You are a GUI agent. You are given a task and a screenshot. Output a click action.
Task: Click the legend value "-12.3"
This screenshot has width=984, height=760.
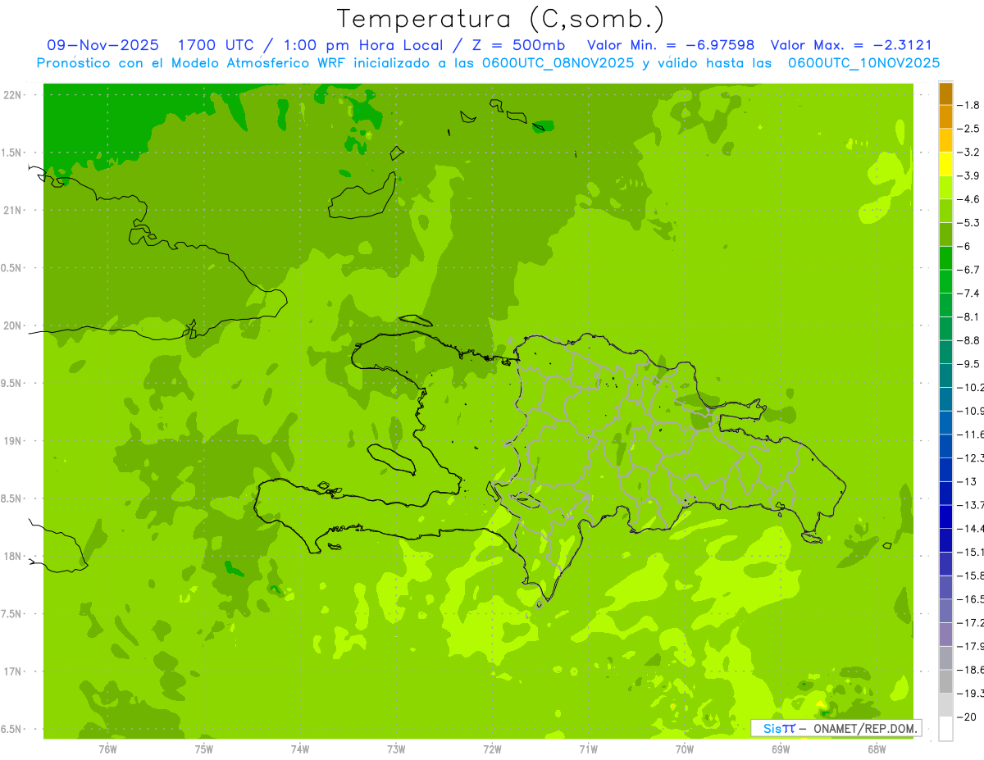[x=971, y=457]
